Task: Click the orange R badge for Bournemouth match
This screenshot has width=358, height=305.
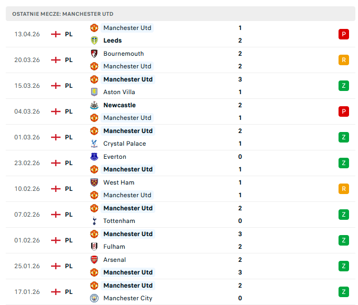Action: [343, 60]
